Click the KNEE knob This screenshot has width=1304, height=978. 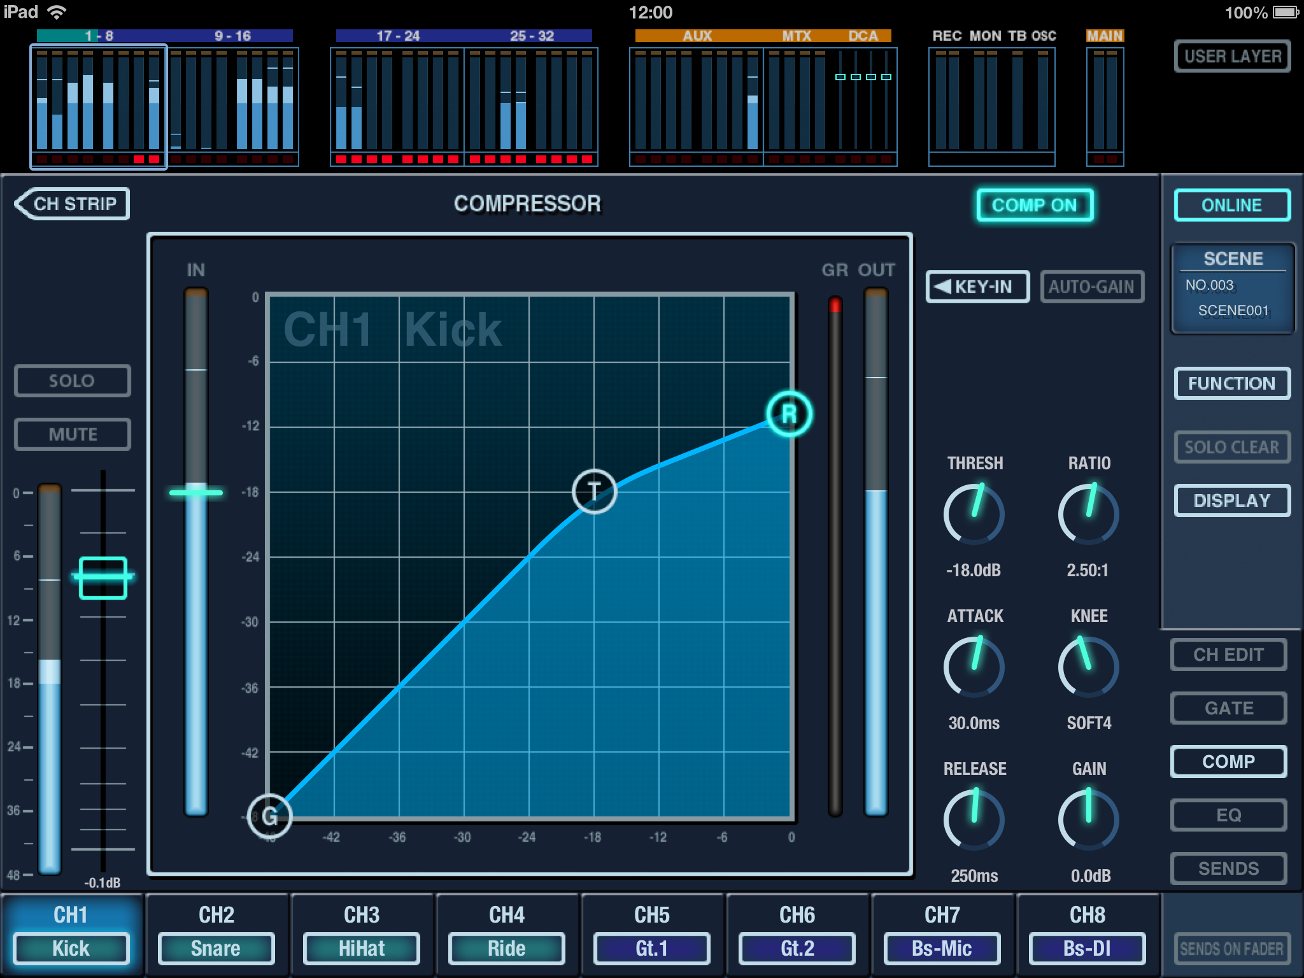(1088, 667)
